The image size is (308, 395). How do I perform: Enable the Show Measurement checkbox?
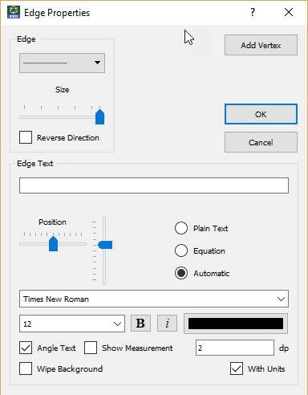[91, 348]
